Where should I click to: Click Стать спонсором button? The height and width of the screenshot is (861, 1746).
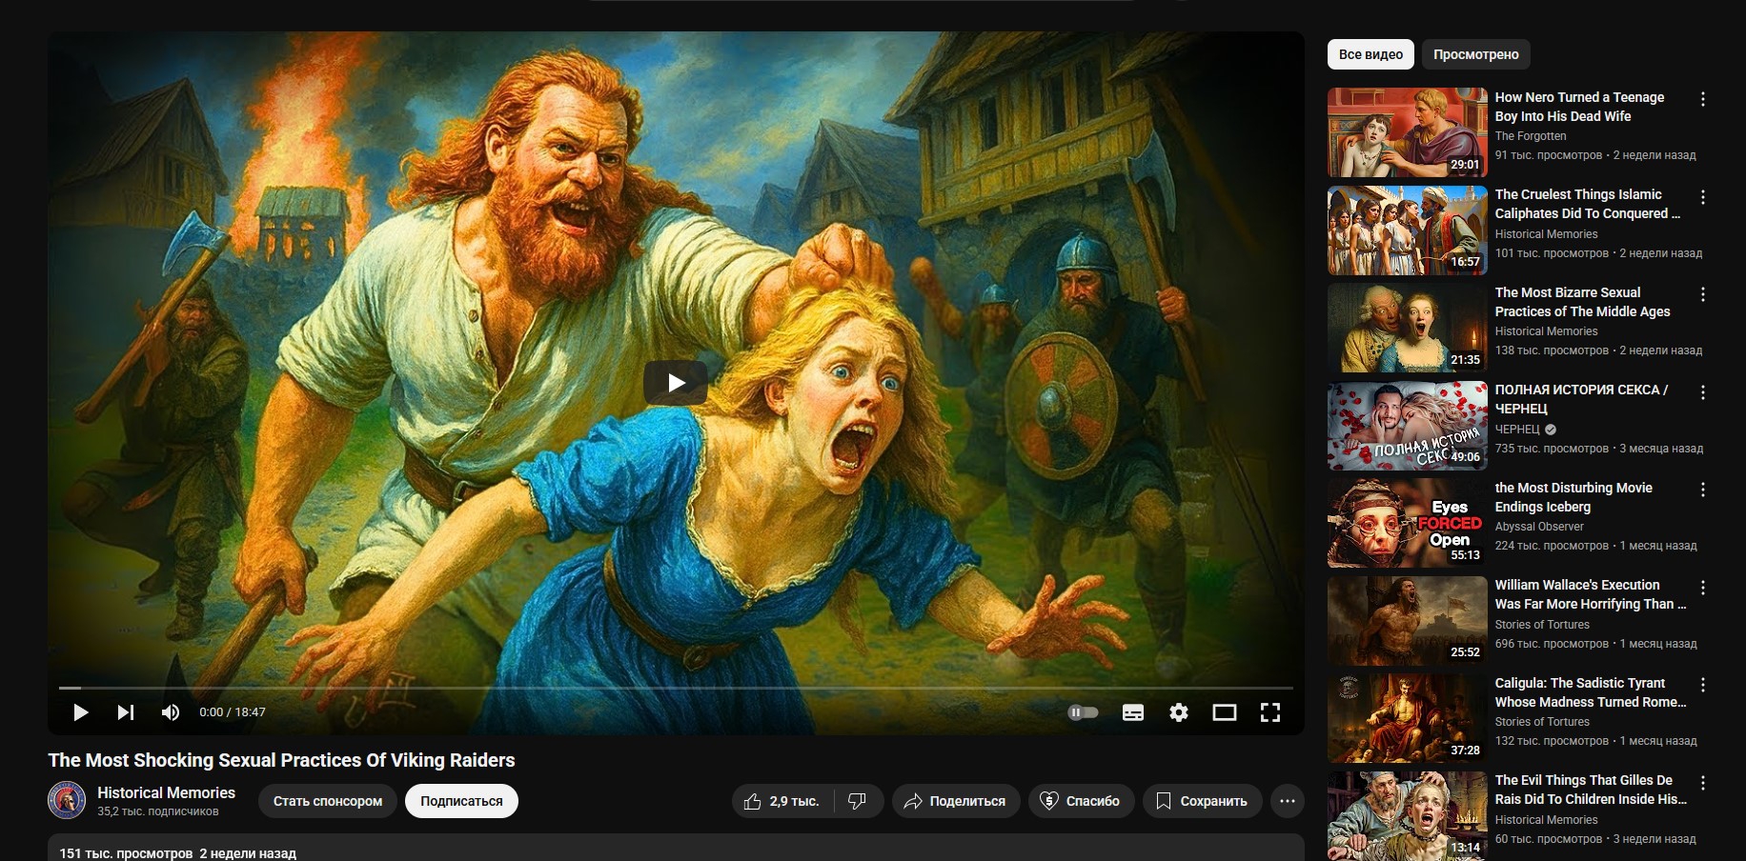pyautogui.click(x=328, y=801)
